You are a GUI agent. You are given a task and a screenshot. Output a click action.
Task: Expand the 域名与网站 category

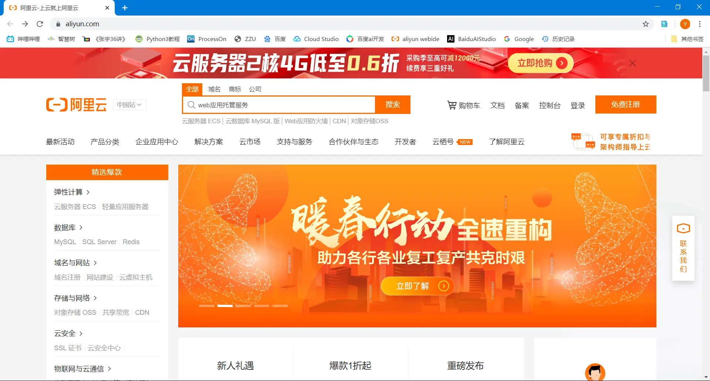[75, 263]
